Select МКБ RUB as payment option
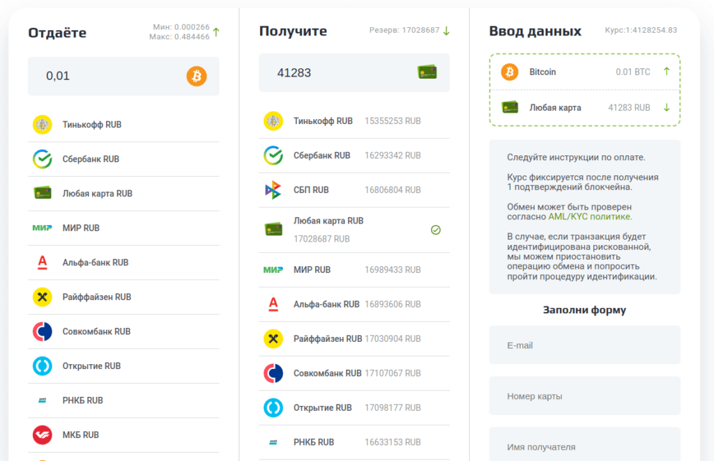Viewport: 714px width, 461px height. pos(43,435)
